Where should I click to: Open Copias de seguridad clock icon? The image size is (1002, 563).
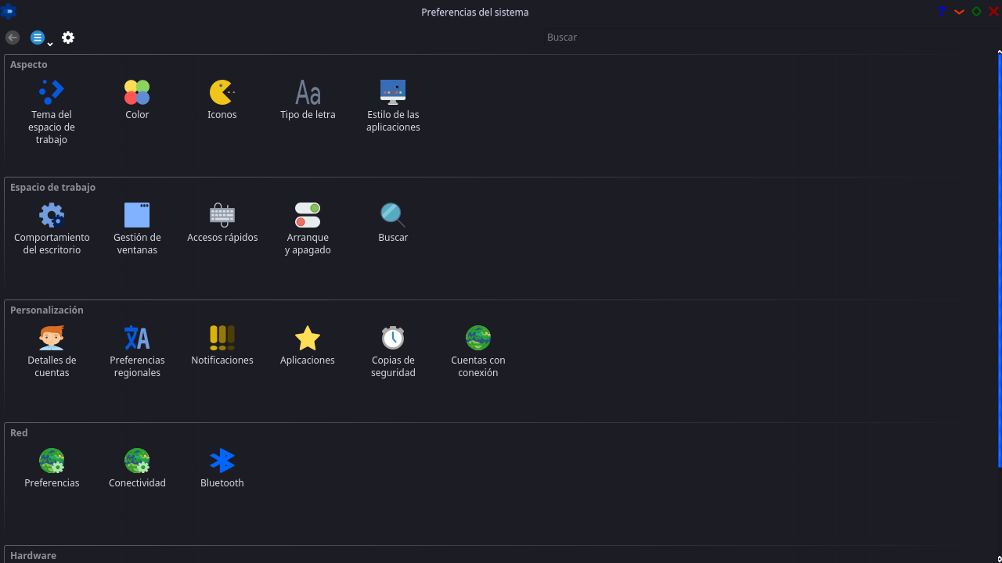393,338
